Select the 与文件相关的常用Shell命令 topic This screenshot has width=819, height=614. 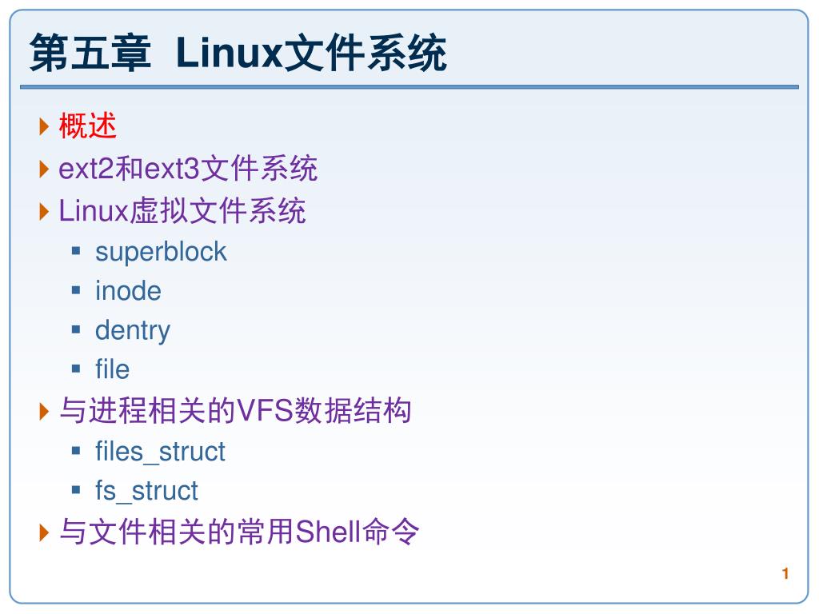[x=238, y=532]
